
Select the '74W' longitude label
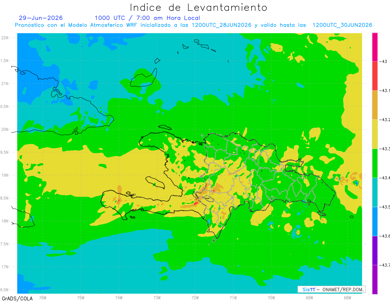click(x=119, y=297)
